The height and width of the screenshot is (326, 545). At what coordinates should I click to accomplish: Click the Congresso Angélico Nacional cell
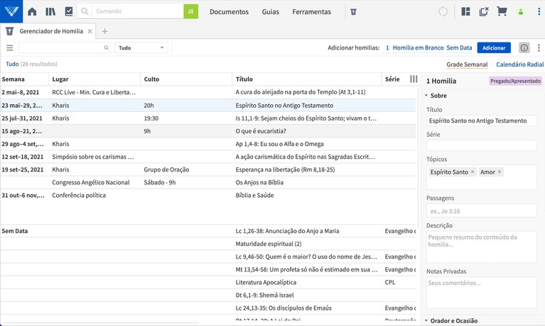pyautogui.click(x=91, y=182)
